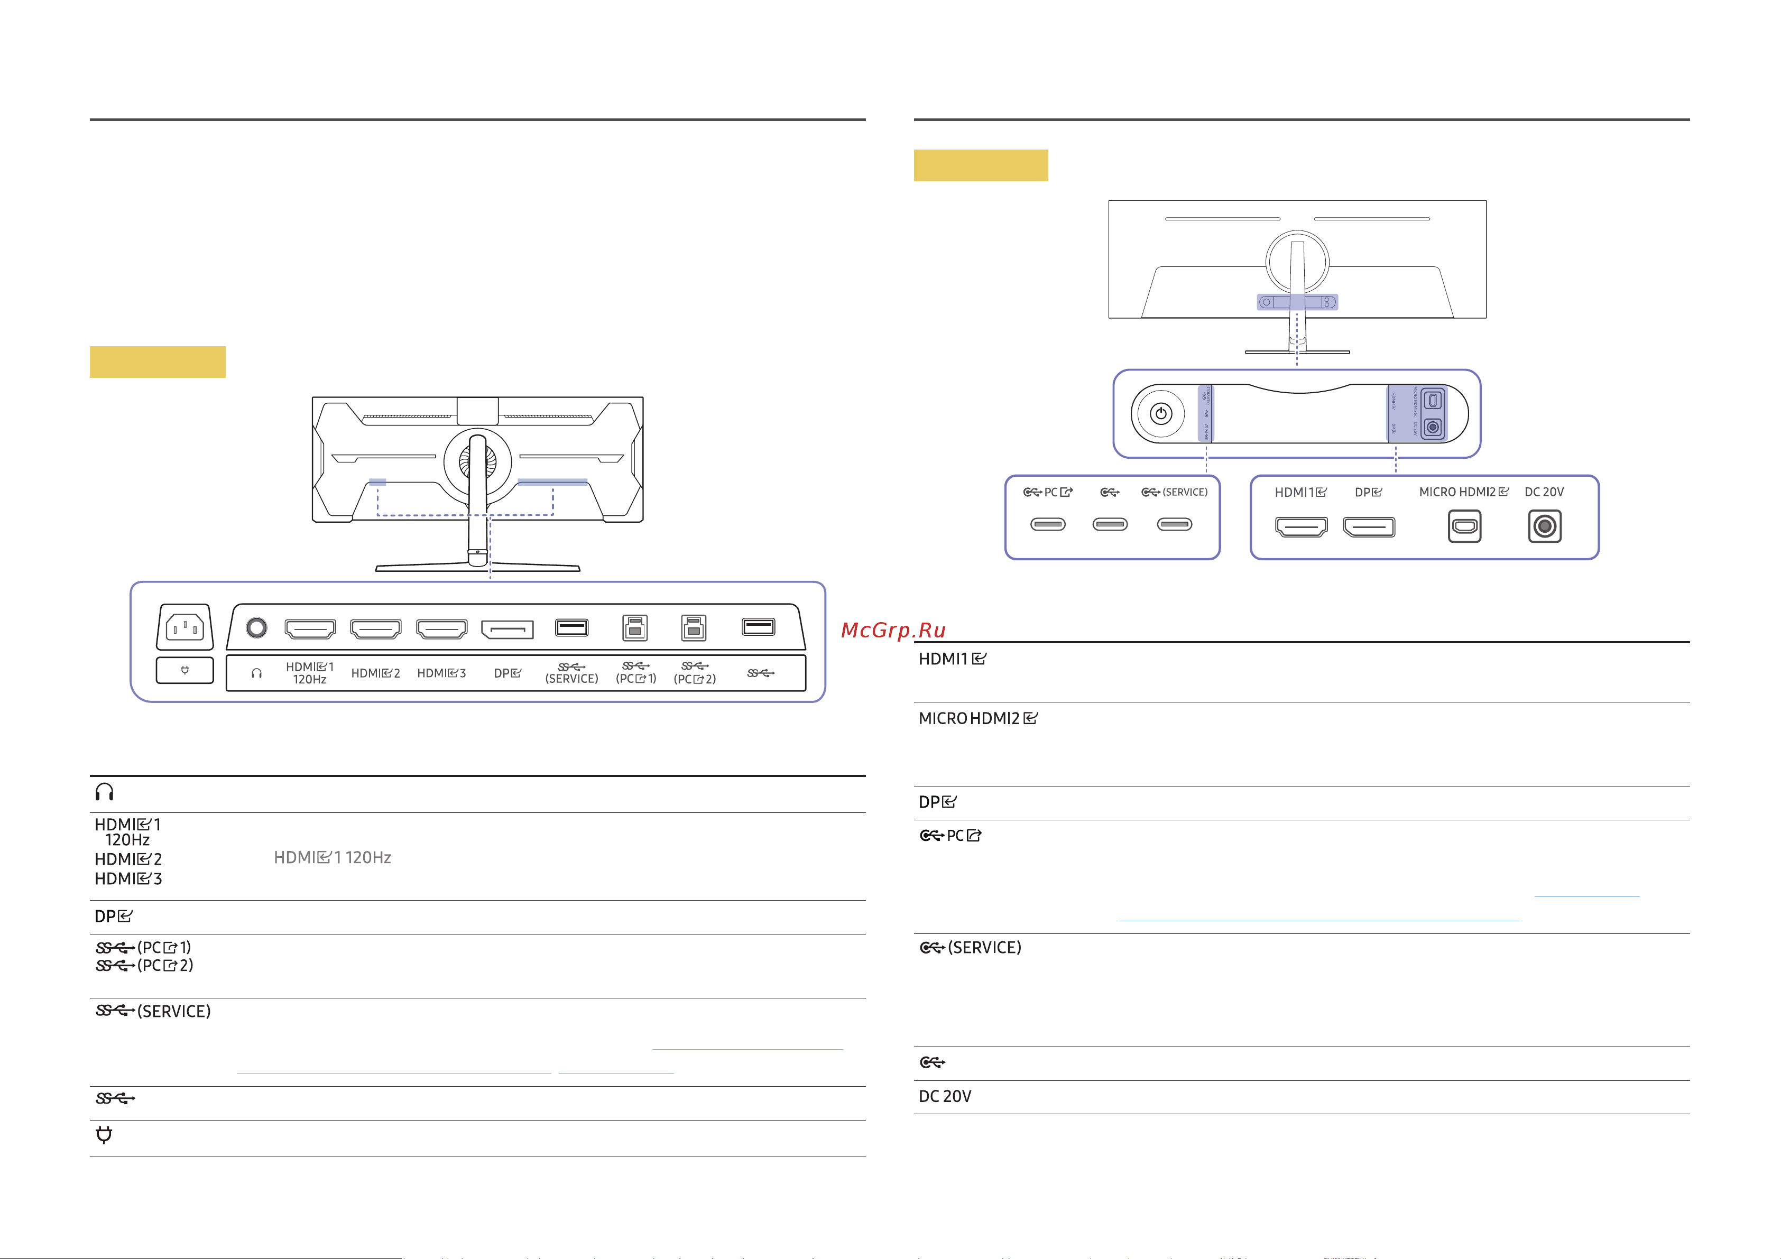Viewport: 1781px width, 1259px height.
Task: Click the HDMI 1 120Hz label in the port diagram
Action: pos(309,672)
